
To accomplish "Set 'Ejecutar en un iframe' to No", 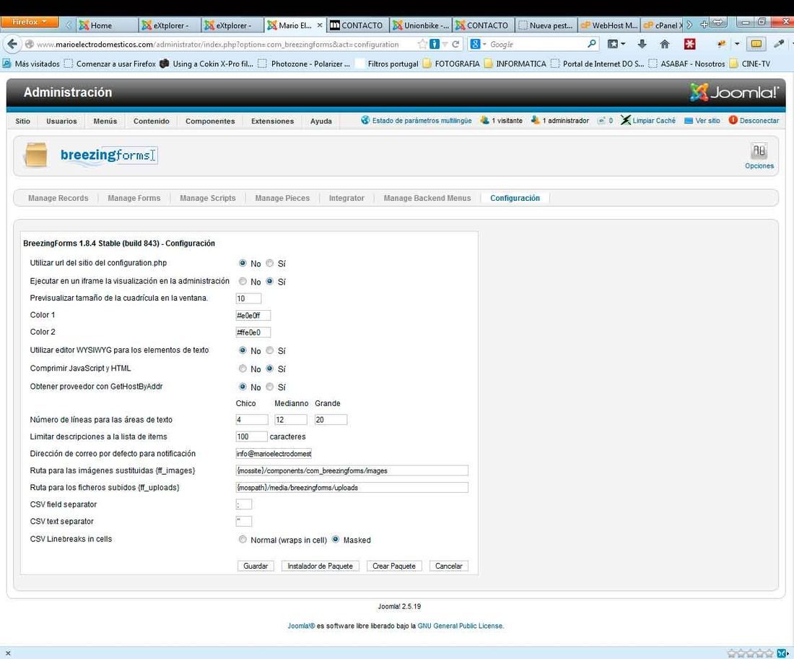I will [x=243, y=281].
